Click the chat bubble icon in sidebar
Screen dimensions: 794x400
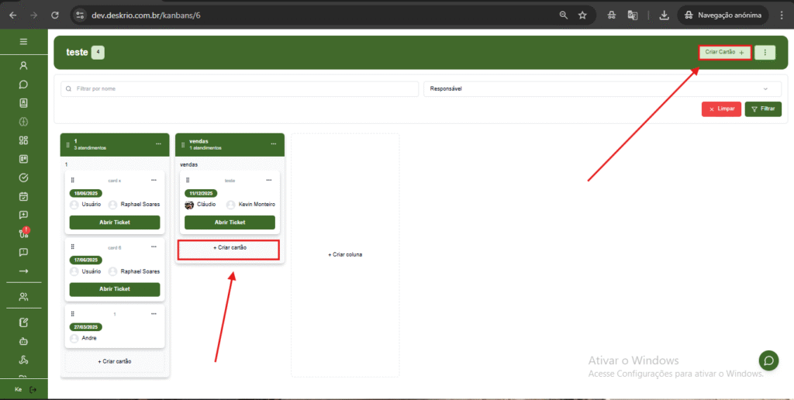pos(23,84)
